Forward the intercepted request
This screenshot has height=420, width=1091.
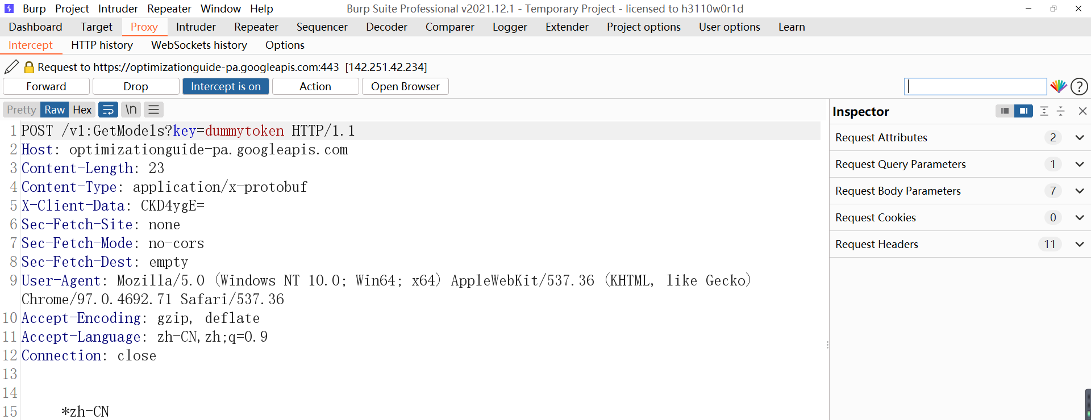tap(46, 86)
